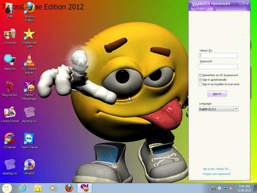The image size is (257, 193).
Task: Open the Recycle Bin
Action: [10, 89]
